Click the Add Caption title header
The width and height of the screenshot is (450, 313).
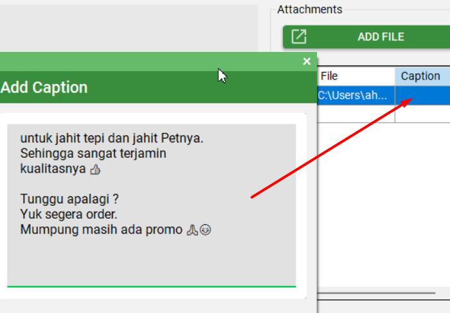(45, 87)
